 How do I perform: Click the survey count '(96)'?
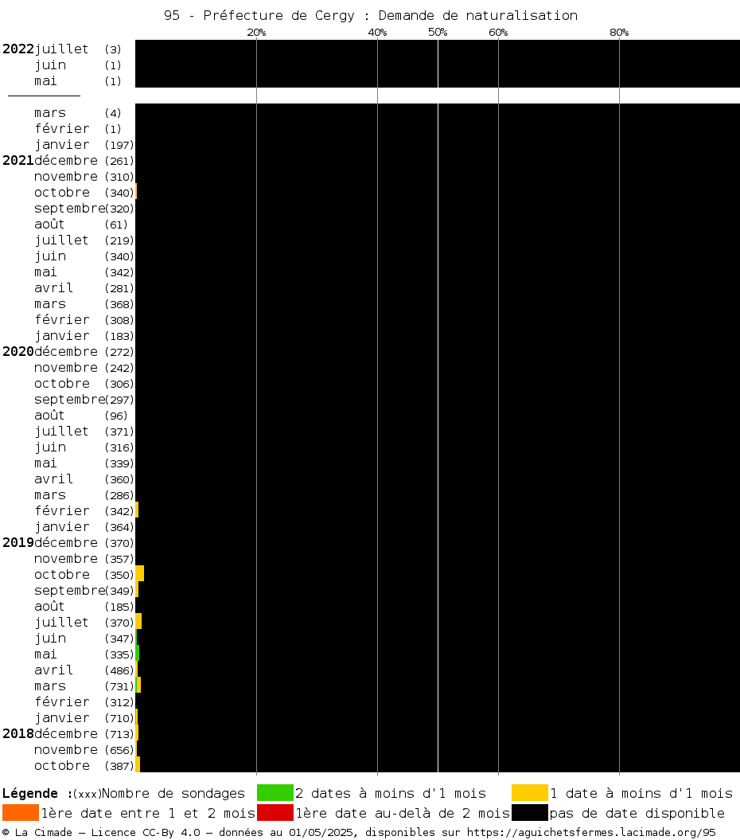coord(116,416)
